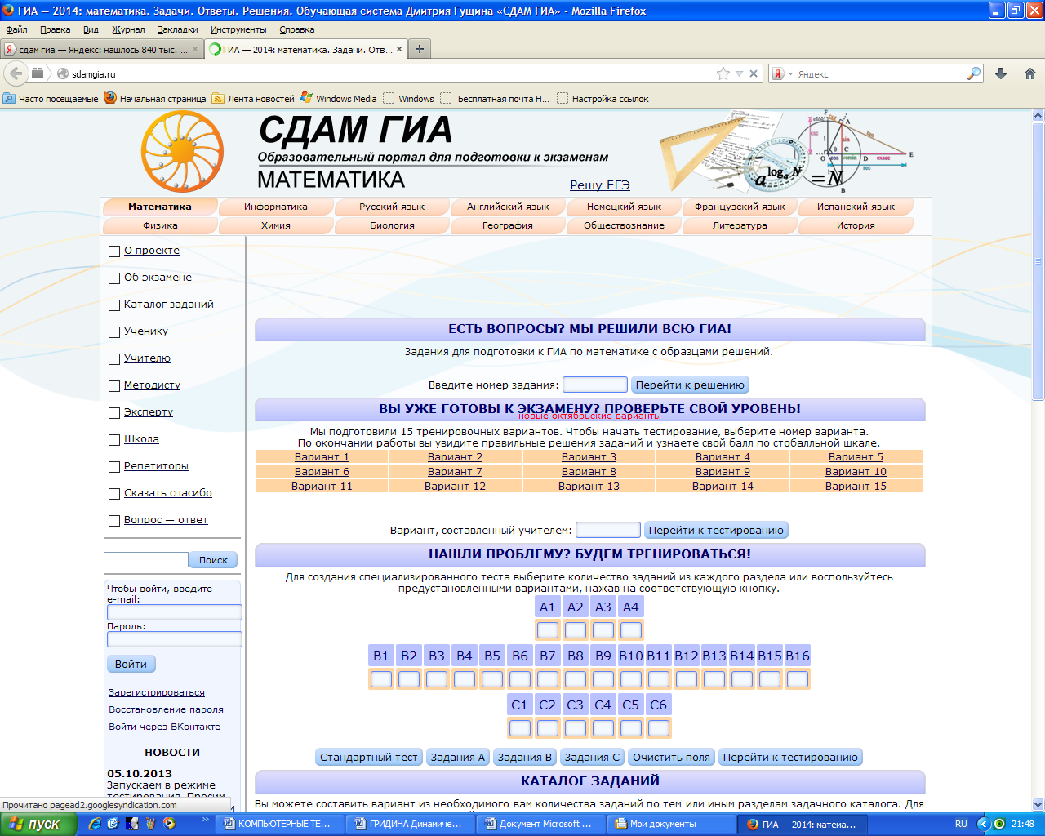Click the search magnifier icon in Yandex box
Image resolution: width=1045 pixels, height=836 pixels.
(974, 73)
